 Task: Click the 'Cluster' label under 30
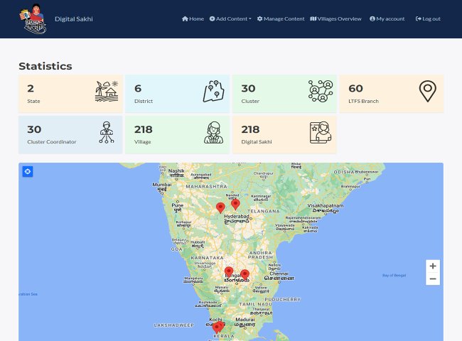coord(250,101)
